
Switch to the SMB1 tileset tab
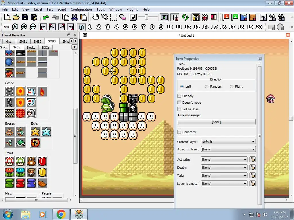[23, 42]
